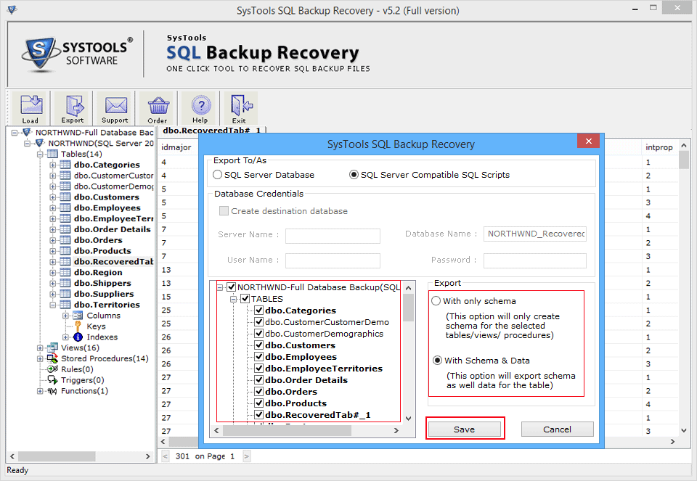
Task: Click the Indexes info icon
Action: point(78,337)
